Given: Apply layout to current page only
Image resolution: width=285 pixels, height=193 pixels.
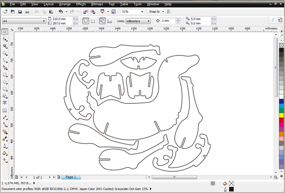Looking at the screenshot, I should pos(110,21).
